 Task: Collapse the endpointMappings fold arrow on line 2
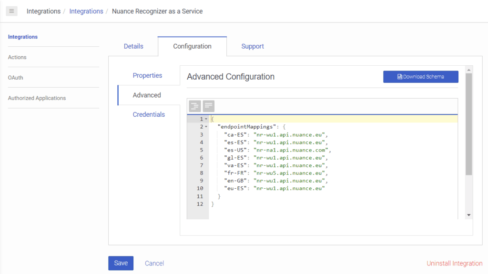[206, 127]
